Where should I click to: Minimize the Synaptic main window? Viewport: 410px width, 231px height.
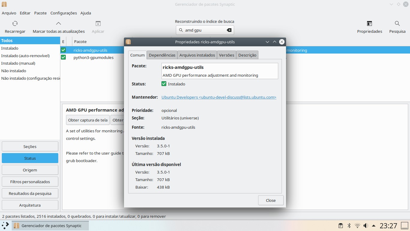click(x=391, y=4)
